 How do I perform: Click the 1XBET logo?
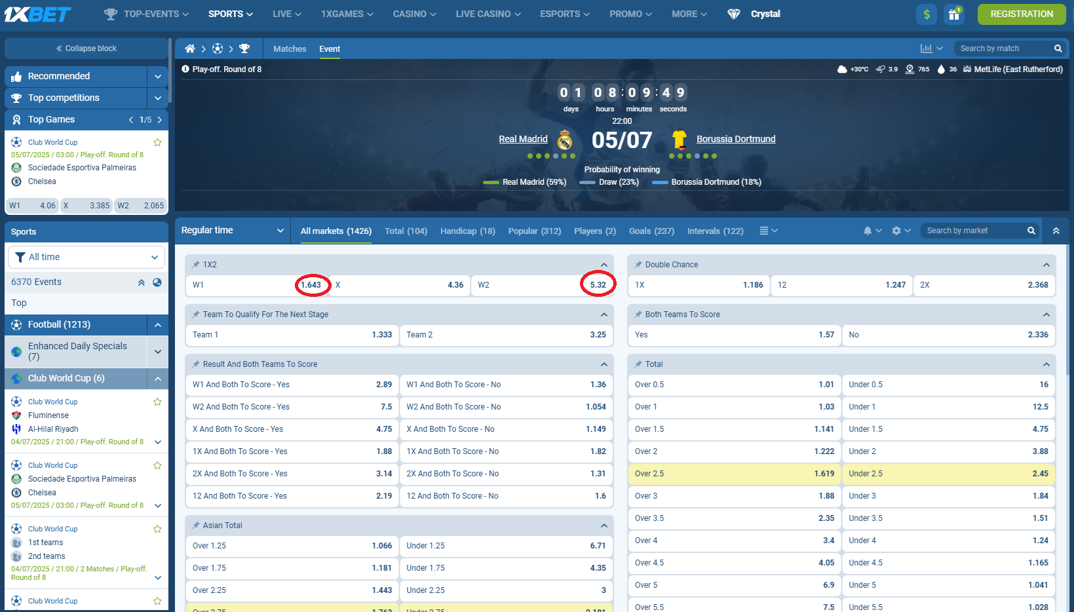(37, 14)
